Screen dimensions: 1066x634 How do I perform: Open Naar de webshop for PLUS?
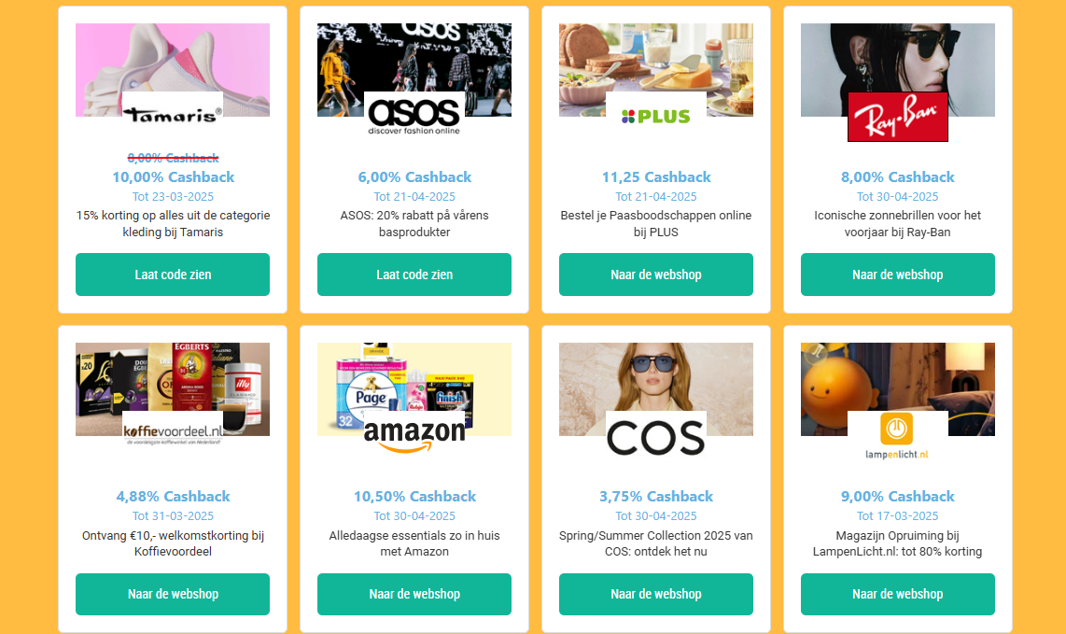pos(656,274)
